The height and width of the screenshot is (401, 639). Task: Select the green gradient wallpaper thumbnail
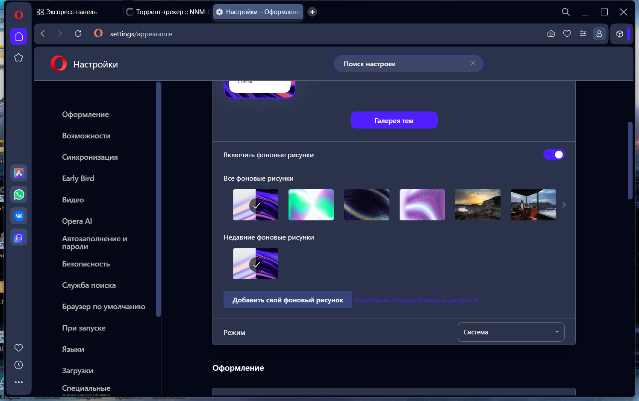311,205
